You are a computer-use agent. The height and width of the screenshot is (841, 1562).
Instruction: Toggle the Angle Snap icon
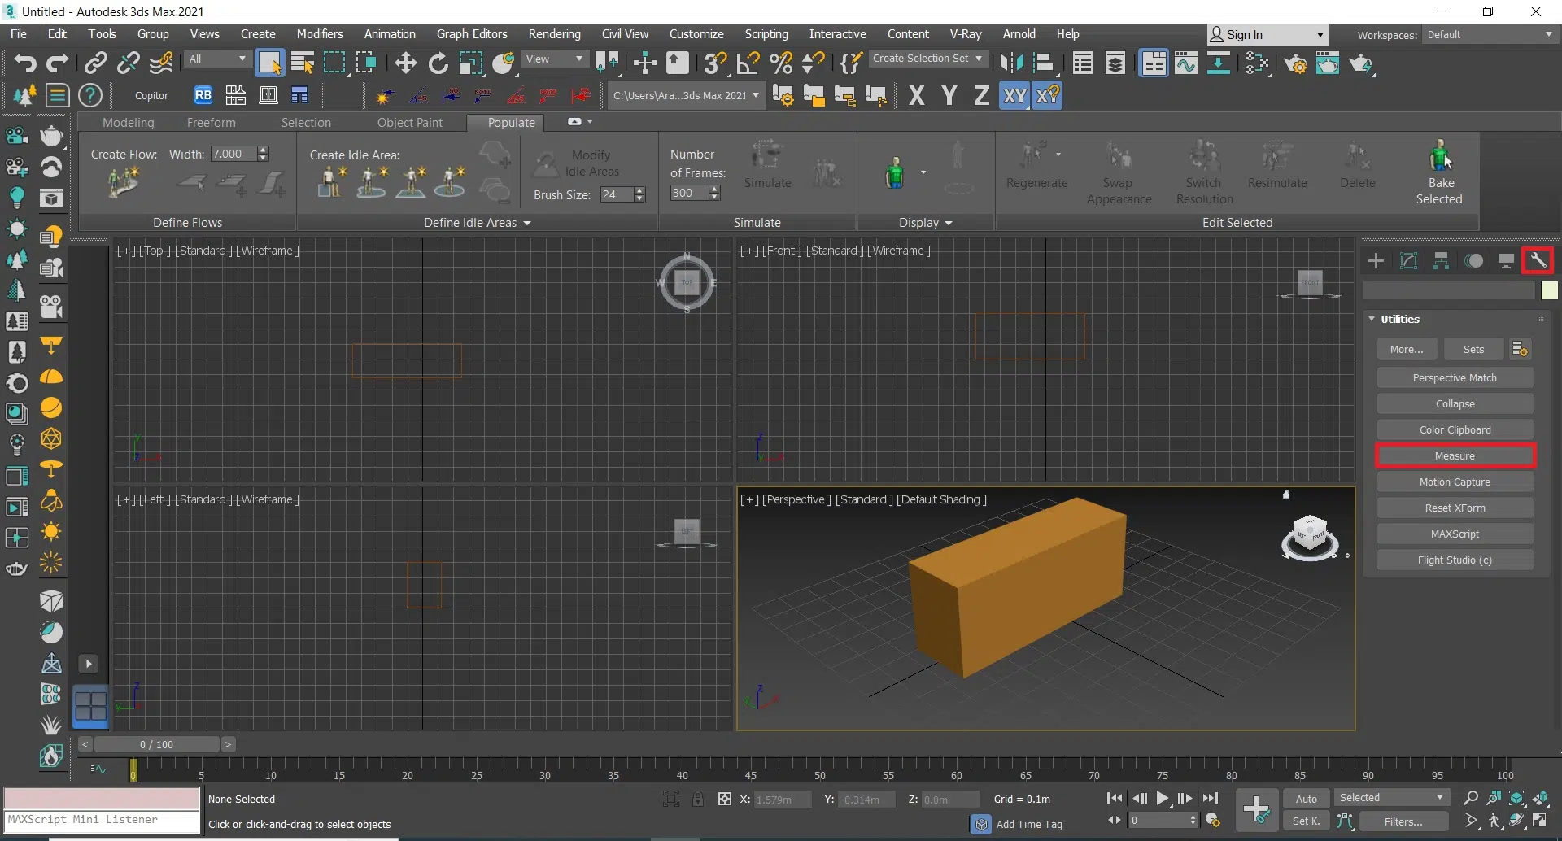pos(748,63)
